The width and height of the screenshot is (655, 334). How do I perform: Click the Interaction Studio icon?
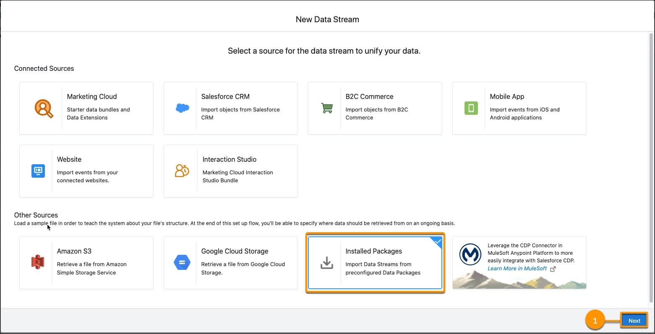182,171
